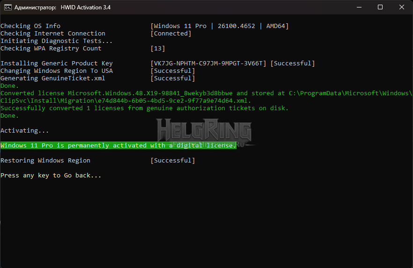Click 'Changing Windows Region To USA' line

[56, 71]
